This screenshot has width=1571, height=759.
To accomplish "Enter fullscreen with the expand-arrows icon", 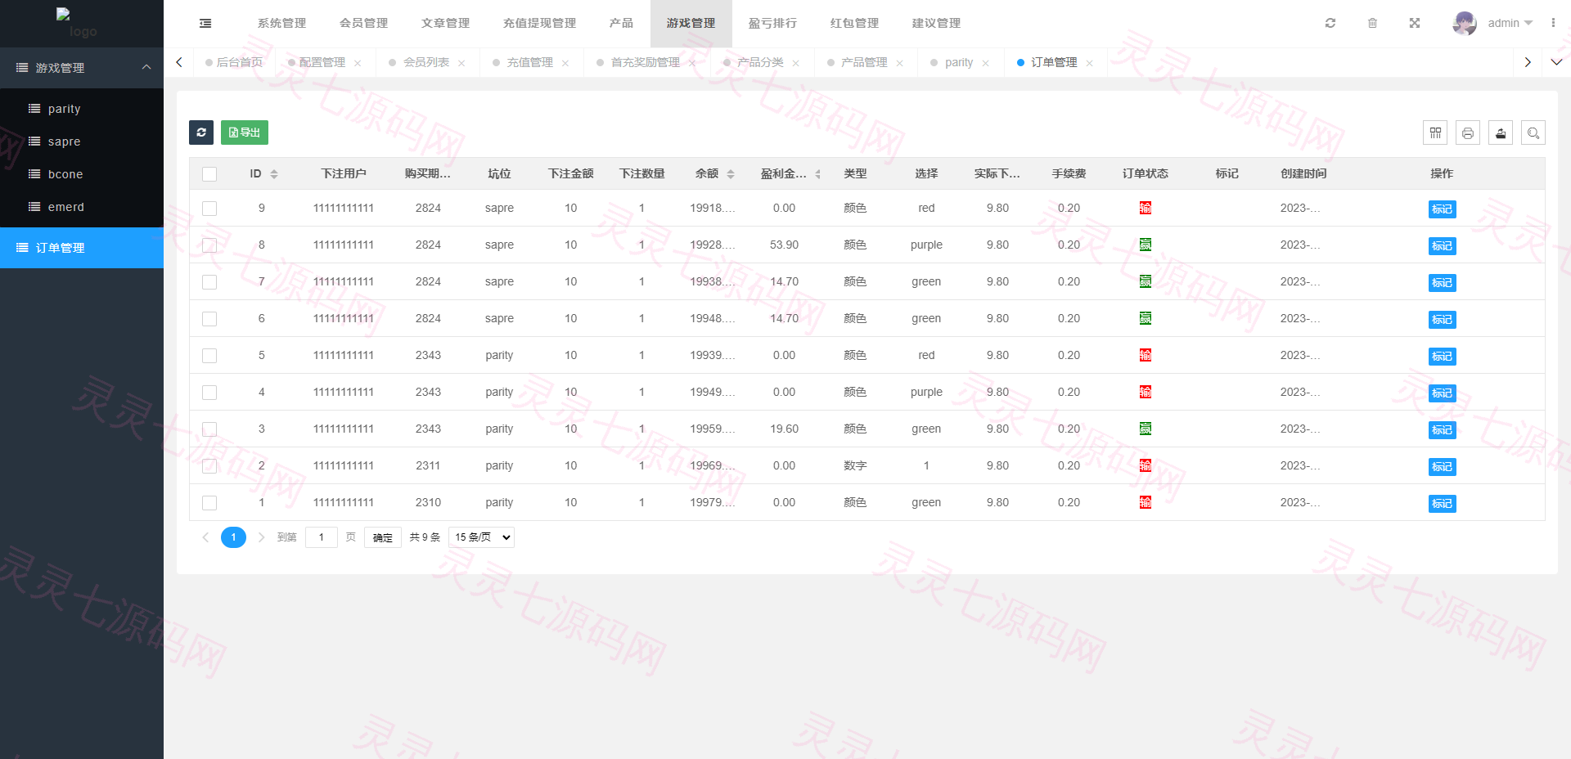I will tap(1415, 23).
